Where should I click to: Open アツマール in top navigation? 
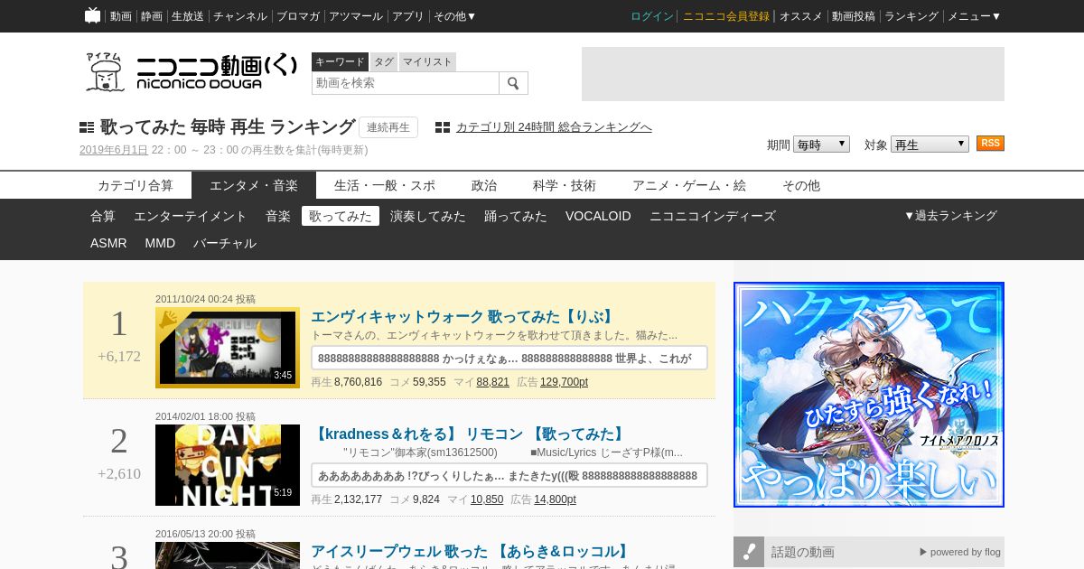[x=356, y=16]
